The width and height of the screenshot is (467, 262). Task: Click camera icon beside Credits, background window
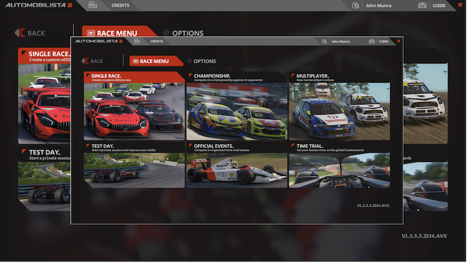point(93,5)
